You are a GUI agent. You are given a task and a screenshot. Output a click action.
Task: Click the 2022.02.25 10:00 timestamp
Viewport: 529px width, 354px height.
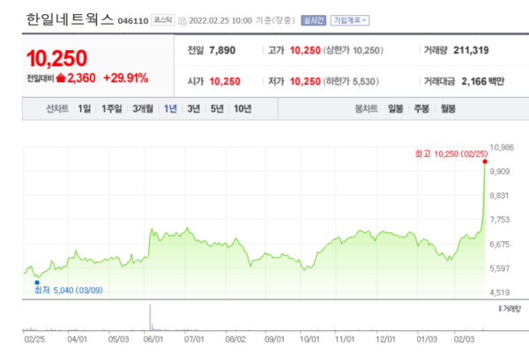pos(220,21)
